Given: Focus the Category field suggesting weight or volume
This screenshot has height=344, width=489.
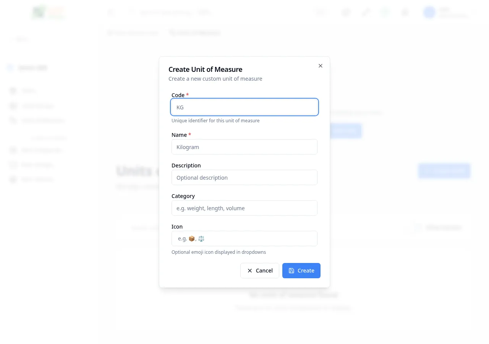Looking at the screenshot, I should [x=244, y=208].
